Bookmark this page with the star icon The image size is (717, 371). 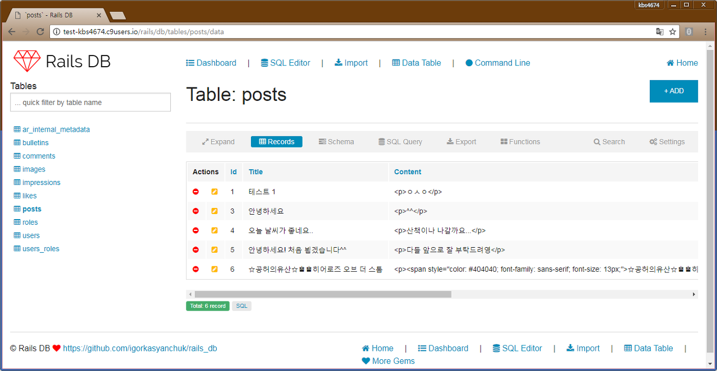673,31
